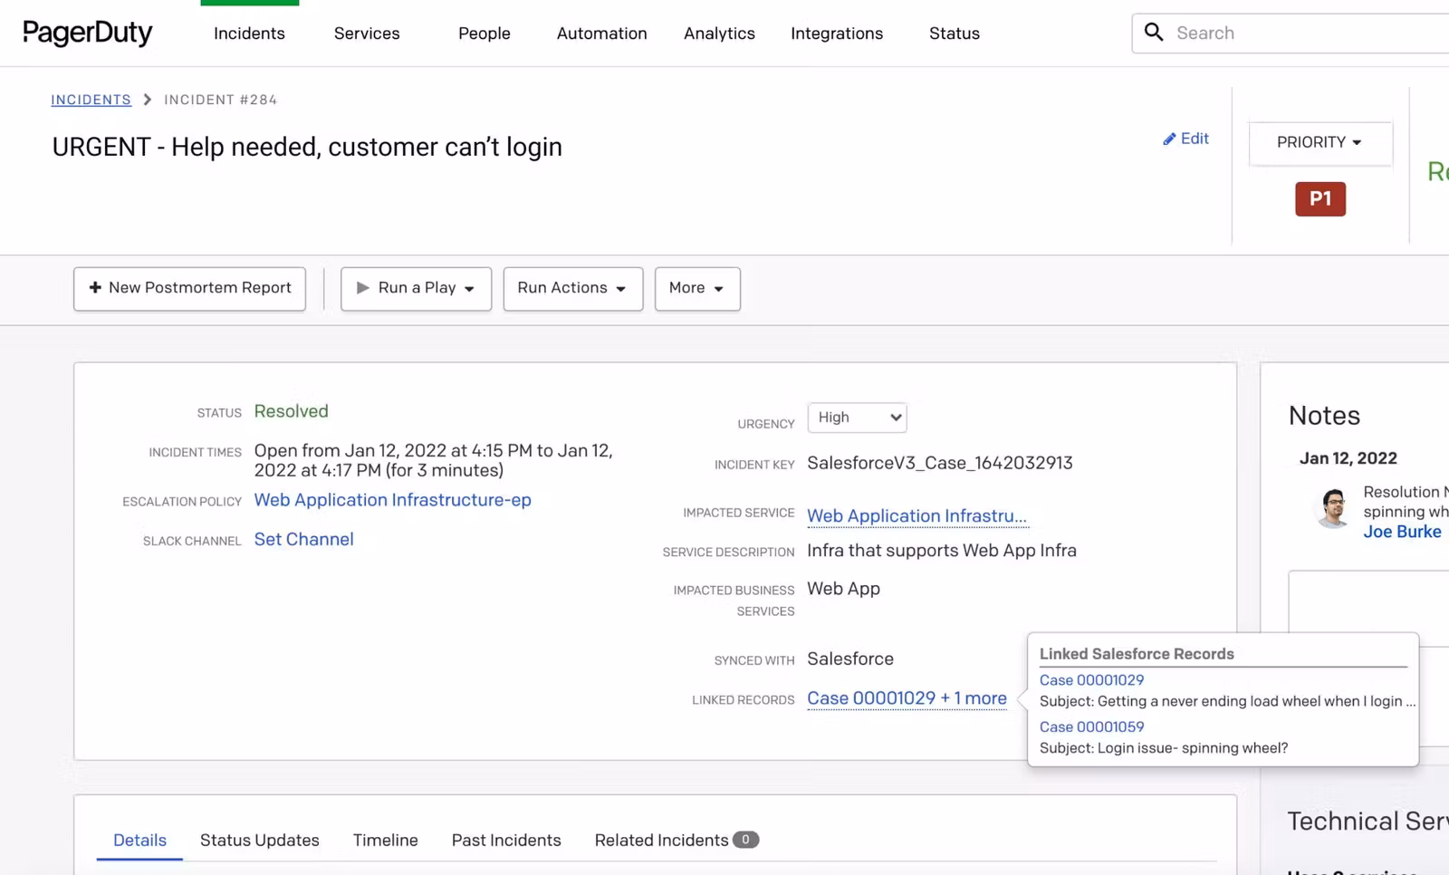1449x875 pixels.
Task: Switch to the Timeline tab
Action: click(x=385, y=841)
